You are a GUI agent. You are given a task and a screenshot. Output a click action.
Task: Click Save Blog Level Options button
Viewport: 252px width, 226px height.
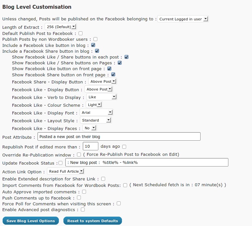tap(31, 221)
